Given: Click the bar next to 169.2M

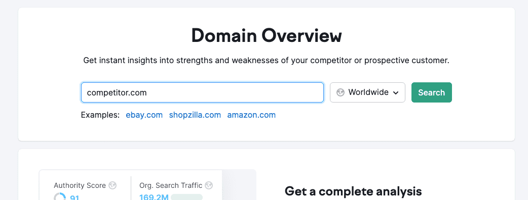Looking at the screenshot, I should tap(186, 197).
